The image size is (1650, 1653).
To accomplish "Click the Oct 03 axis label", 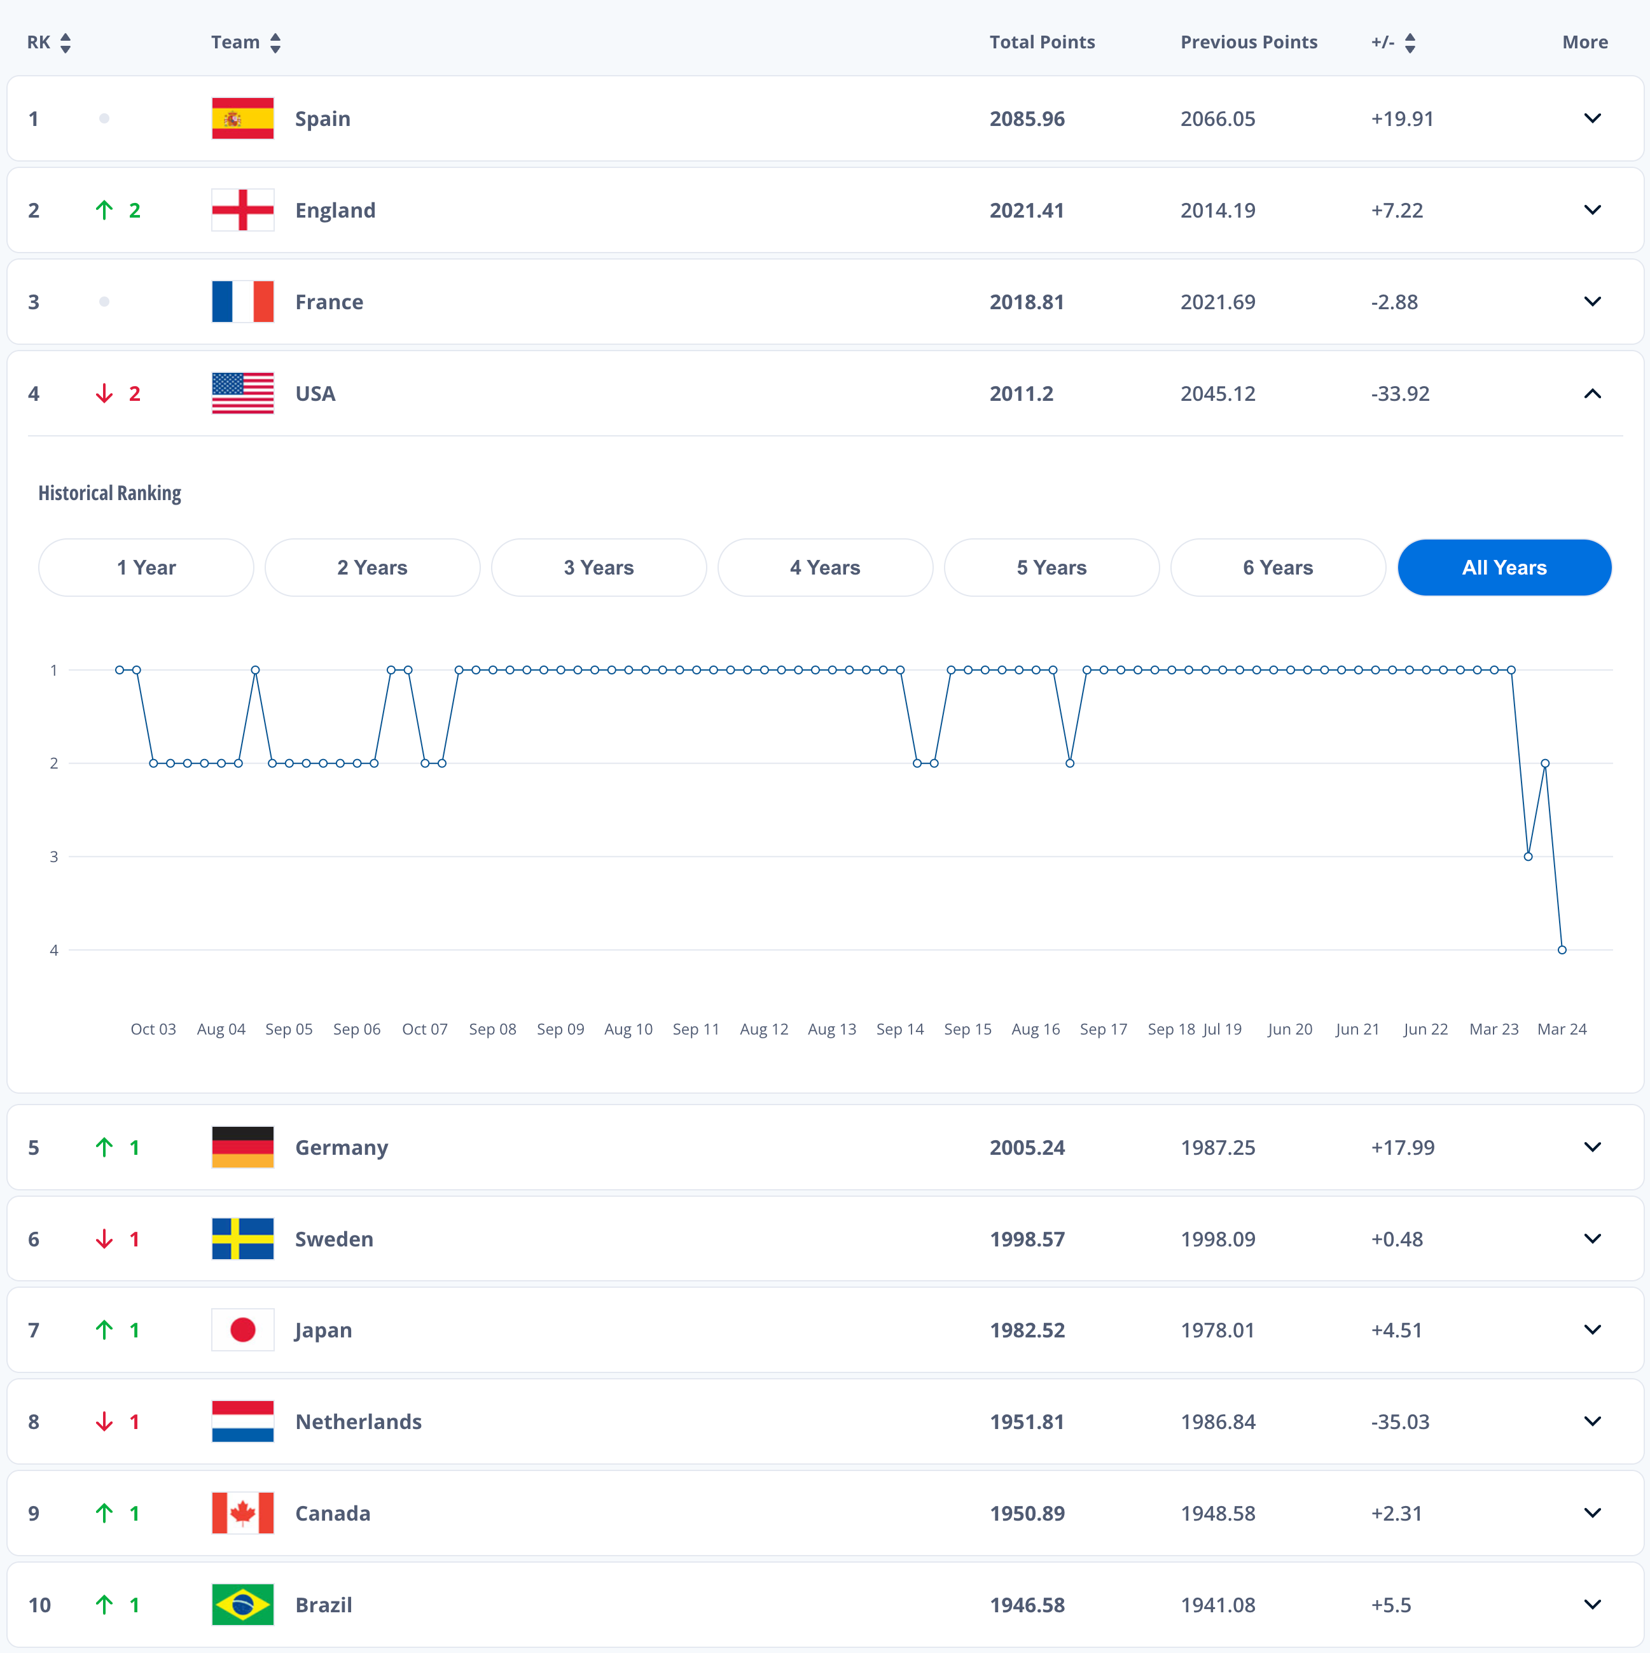I will [x=153, y=1029].
